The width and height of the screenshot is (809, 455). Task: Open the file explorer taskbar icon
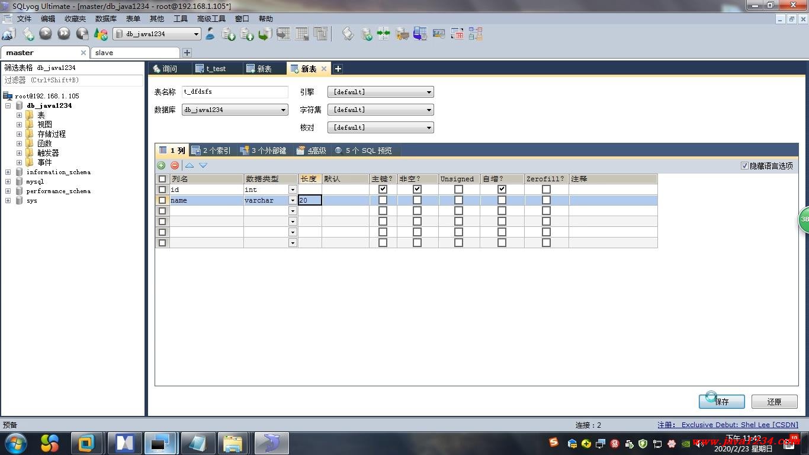pyautogui.click(x=233, y=443)
